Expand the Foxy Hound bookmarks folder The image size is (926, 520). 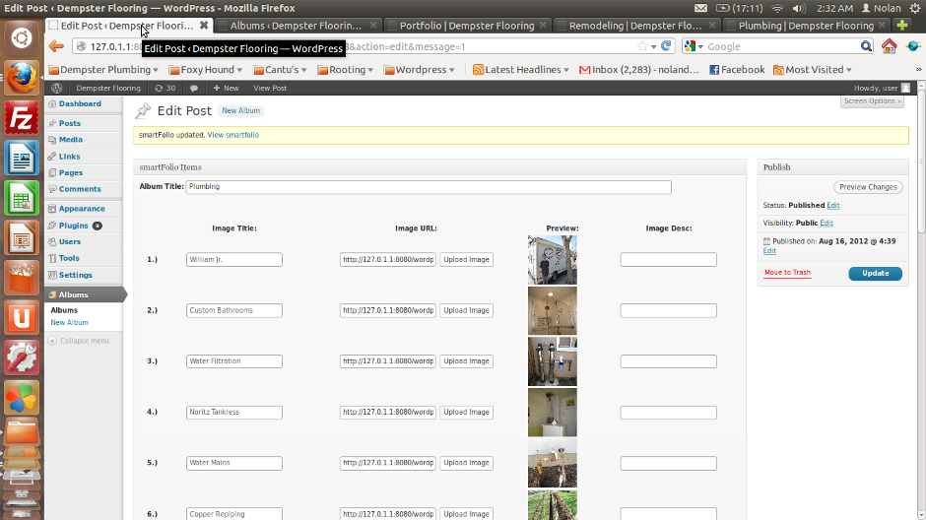point(206,70)
